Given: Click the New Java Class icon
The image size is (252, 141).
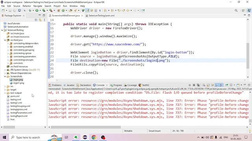Looking at the screenshot, I should point(63,11).
